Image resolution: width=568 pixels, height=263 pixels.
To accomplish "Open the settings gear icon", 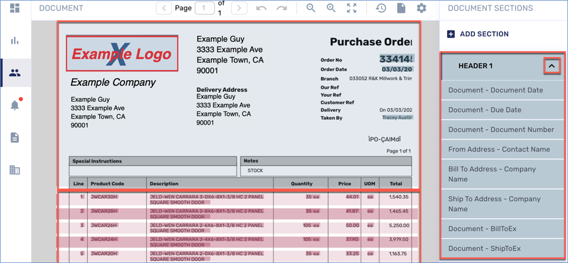I will point(421,8).
